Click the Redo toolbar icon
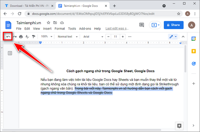The height and width of the screenshot is (132, 200). coord(15,37)
